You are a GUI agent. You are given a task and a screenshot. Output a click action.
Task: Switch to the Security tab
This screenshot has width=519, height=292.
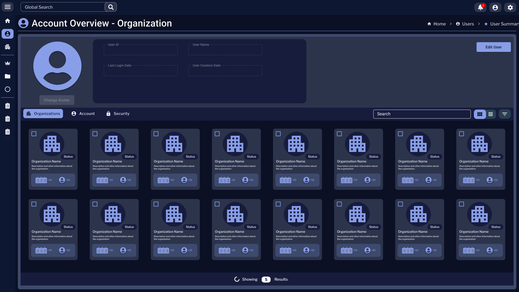click(x=118, y=114)
